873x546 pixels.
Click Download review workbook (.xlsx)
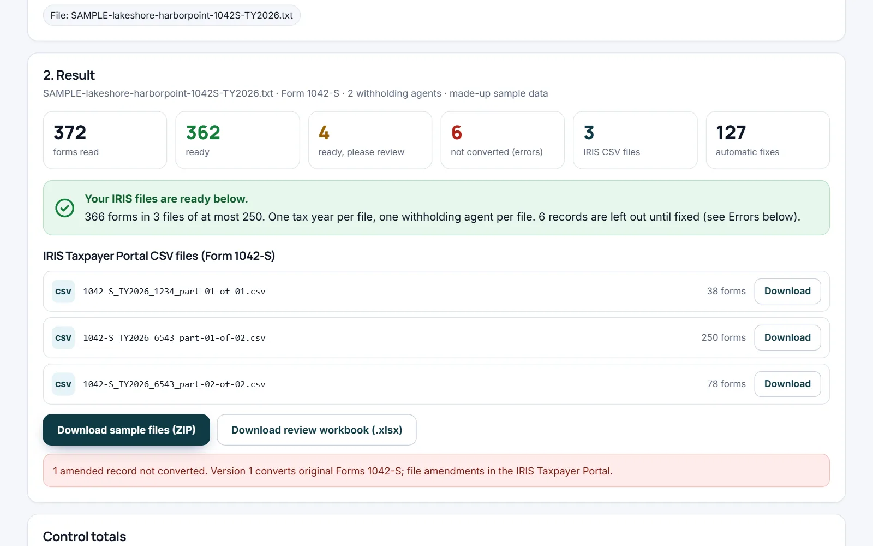click(316, 430)
